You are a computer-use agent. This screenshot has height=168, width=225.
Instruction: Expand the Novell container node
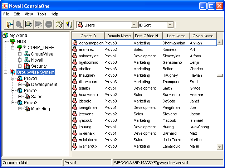pos(20,60)
